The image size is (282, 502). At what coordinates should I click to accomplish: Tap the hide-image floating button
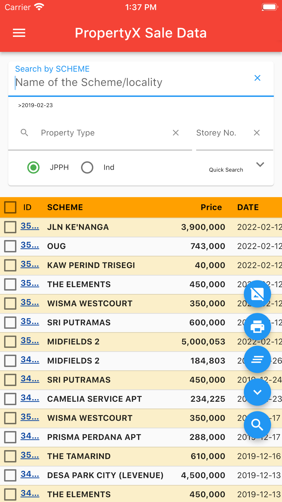click(x=257, y=294)
